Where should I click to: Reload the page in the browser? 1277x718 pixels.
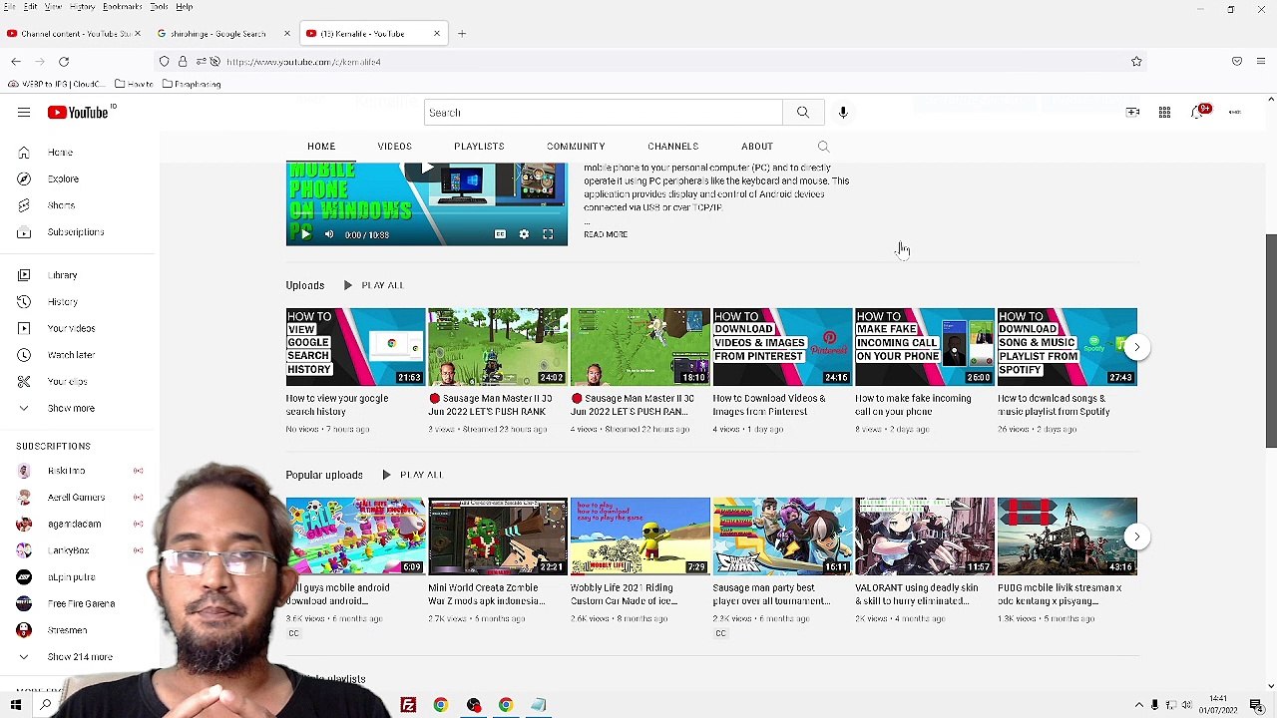63,62
